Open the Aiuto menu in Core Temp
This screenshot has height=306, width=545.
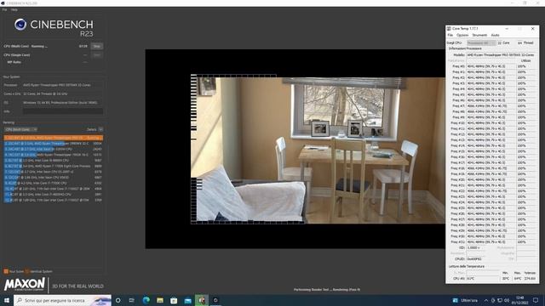click(x=495, y=35)
